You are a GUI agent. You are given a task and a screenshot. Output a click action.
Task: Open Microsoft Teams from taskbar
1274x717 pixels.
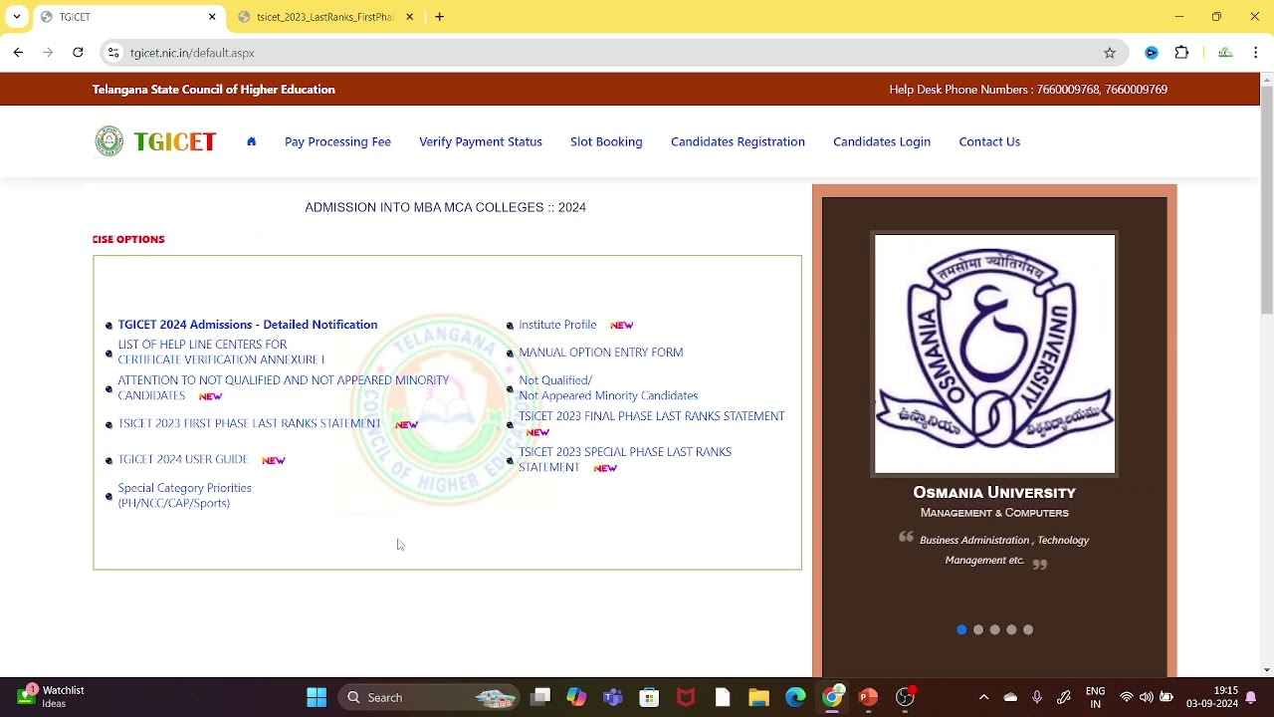coord(613,697)
